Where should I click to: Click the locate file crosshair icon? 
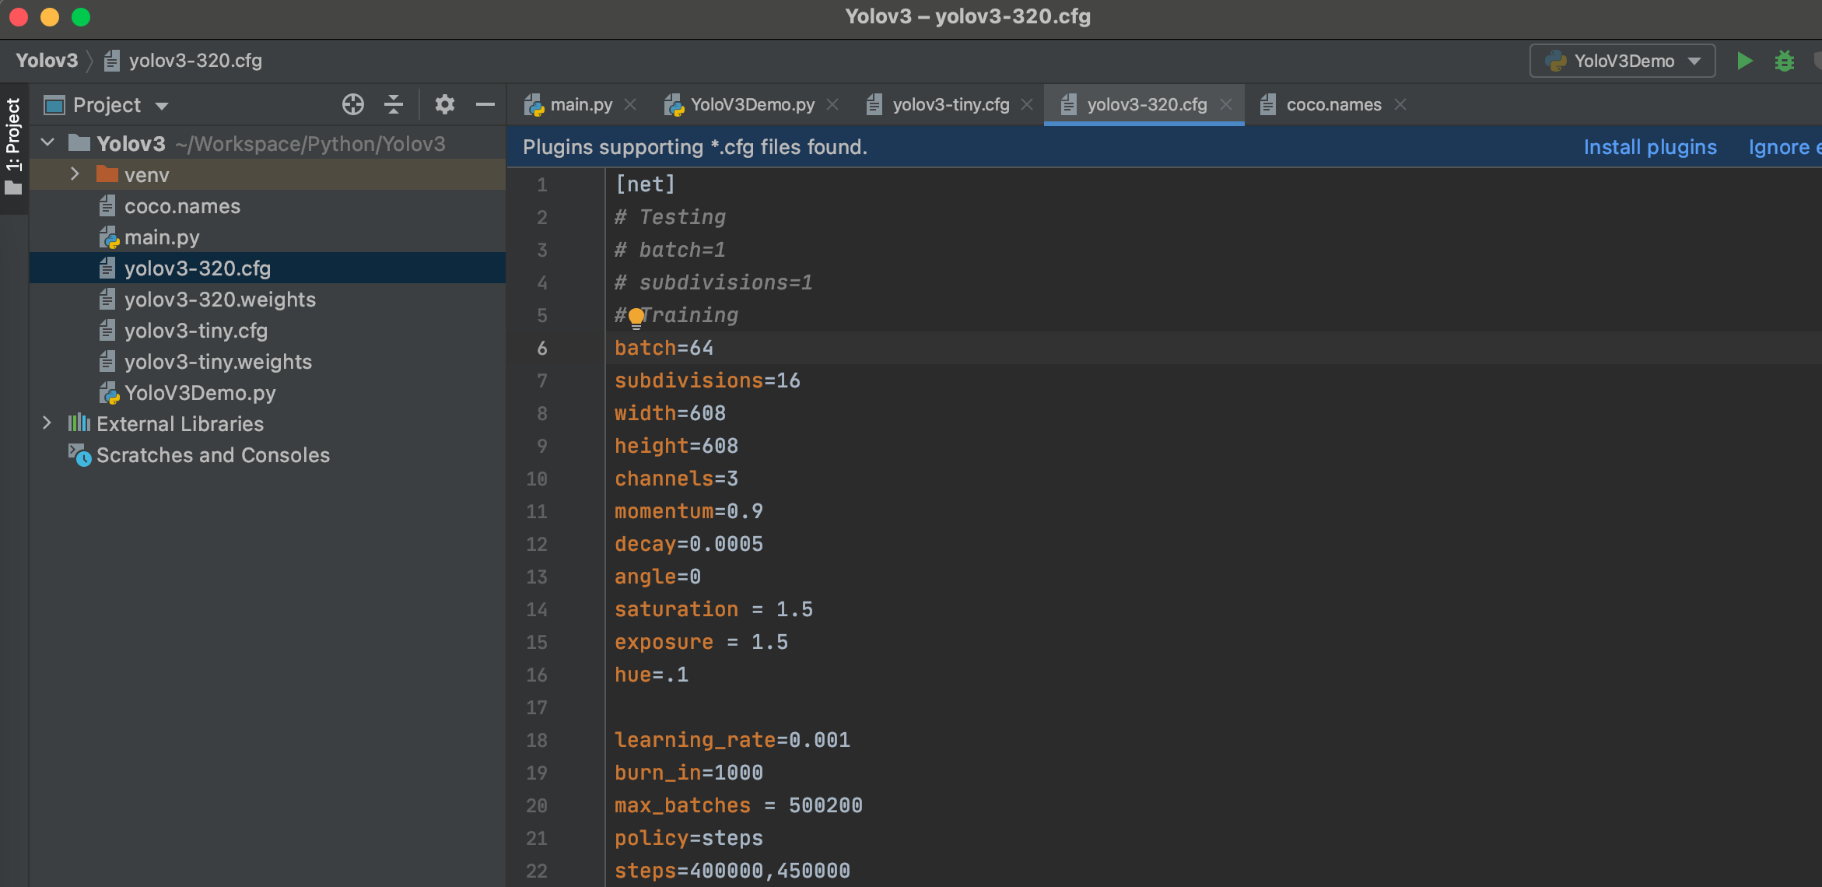click(353, 104)
